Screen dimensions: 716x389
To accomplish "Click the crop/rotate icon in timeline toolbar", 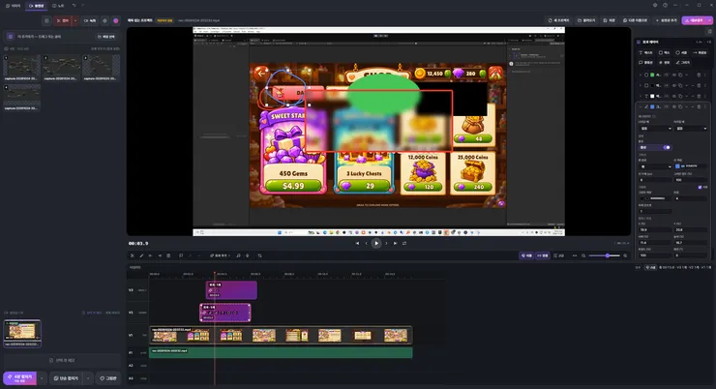I will click(x=260, y=255).
